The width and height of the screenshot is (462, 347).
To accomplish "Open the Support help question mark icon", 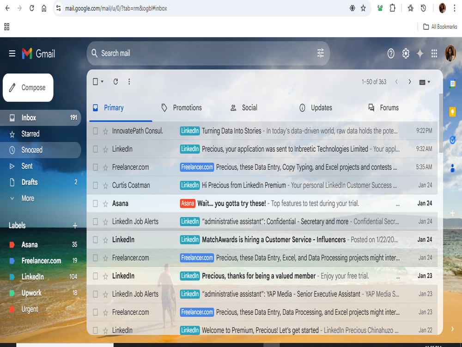I will tap(391, 53).
